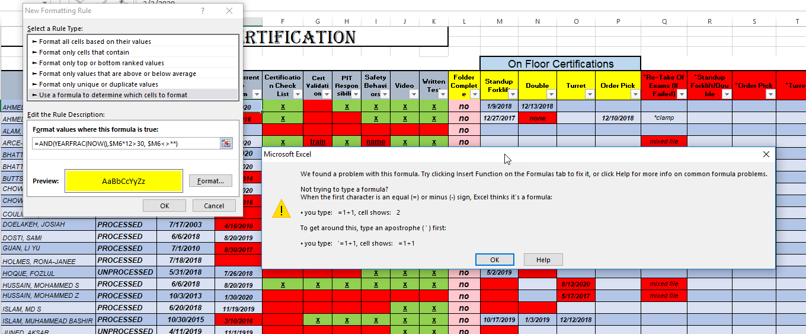Select the red 'none' cell in Double column

[x=538, y=118]
